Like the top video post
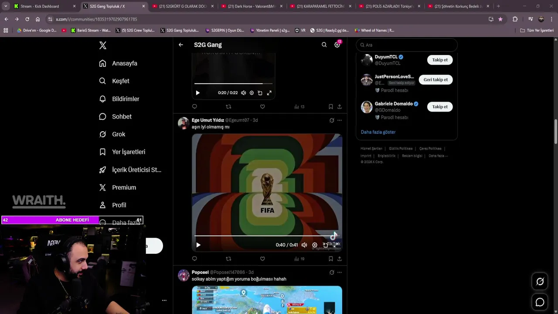558x314 pixels. point(262,106)
